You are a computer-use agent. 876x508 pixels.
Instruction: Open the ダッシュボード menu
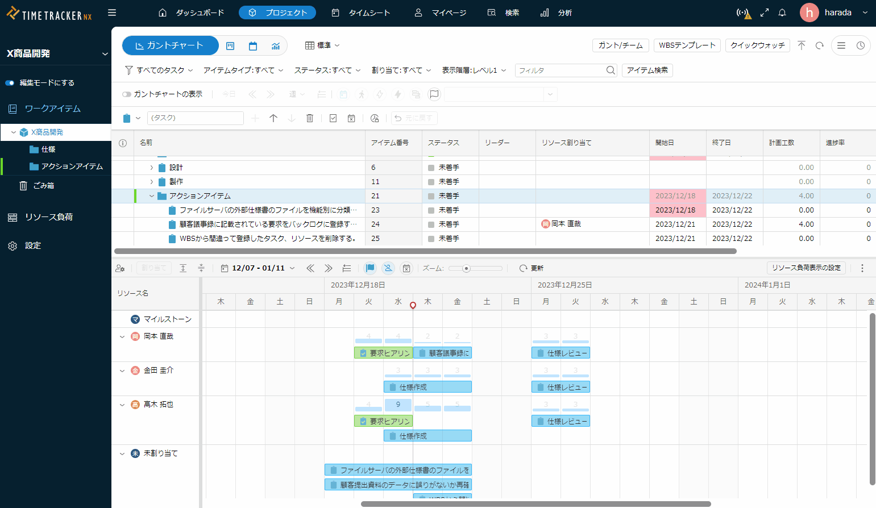coord(191,13)
